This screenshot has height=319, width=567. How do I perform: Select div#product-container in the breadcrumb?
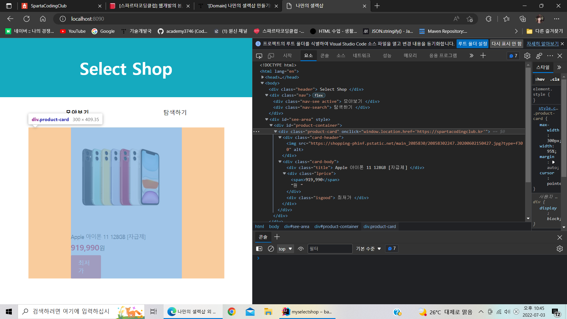[336, 227]
